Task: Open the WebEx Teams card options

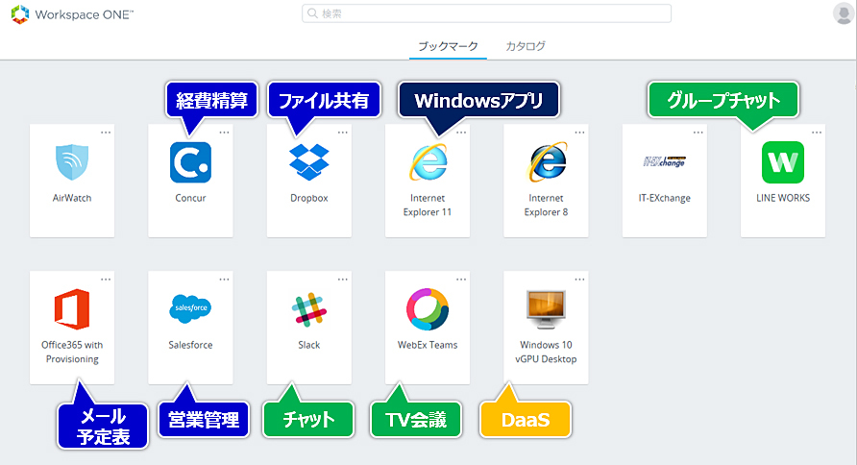Action: [461, 280]
